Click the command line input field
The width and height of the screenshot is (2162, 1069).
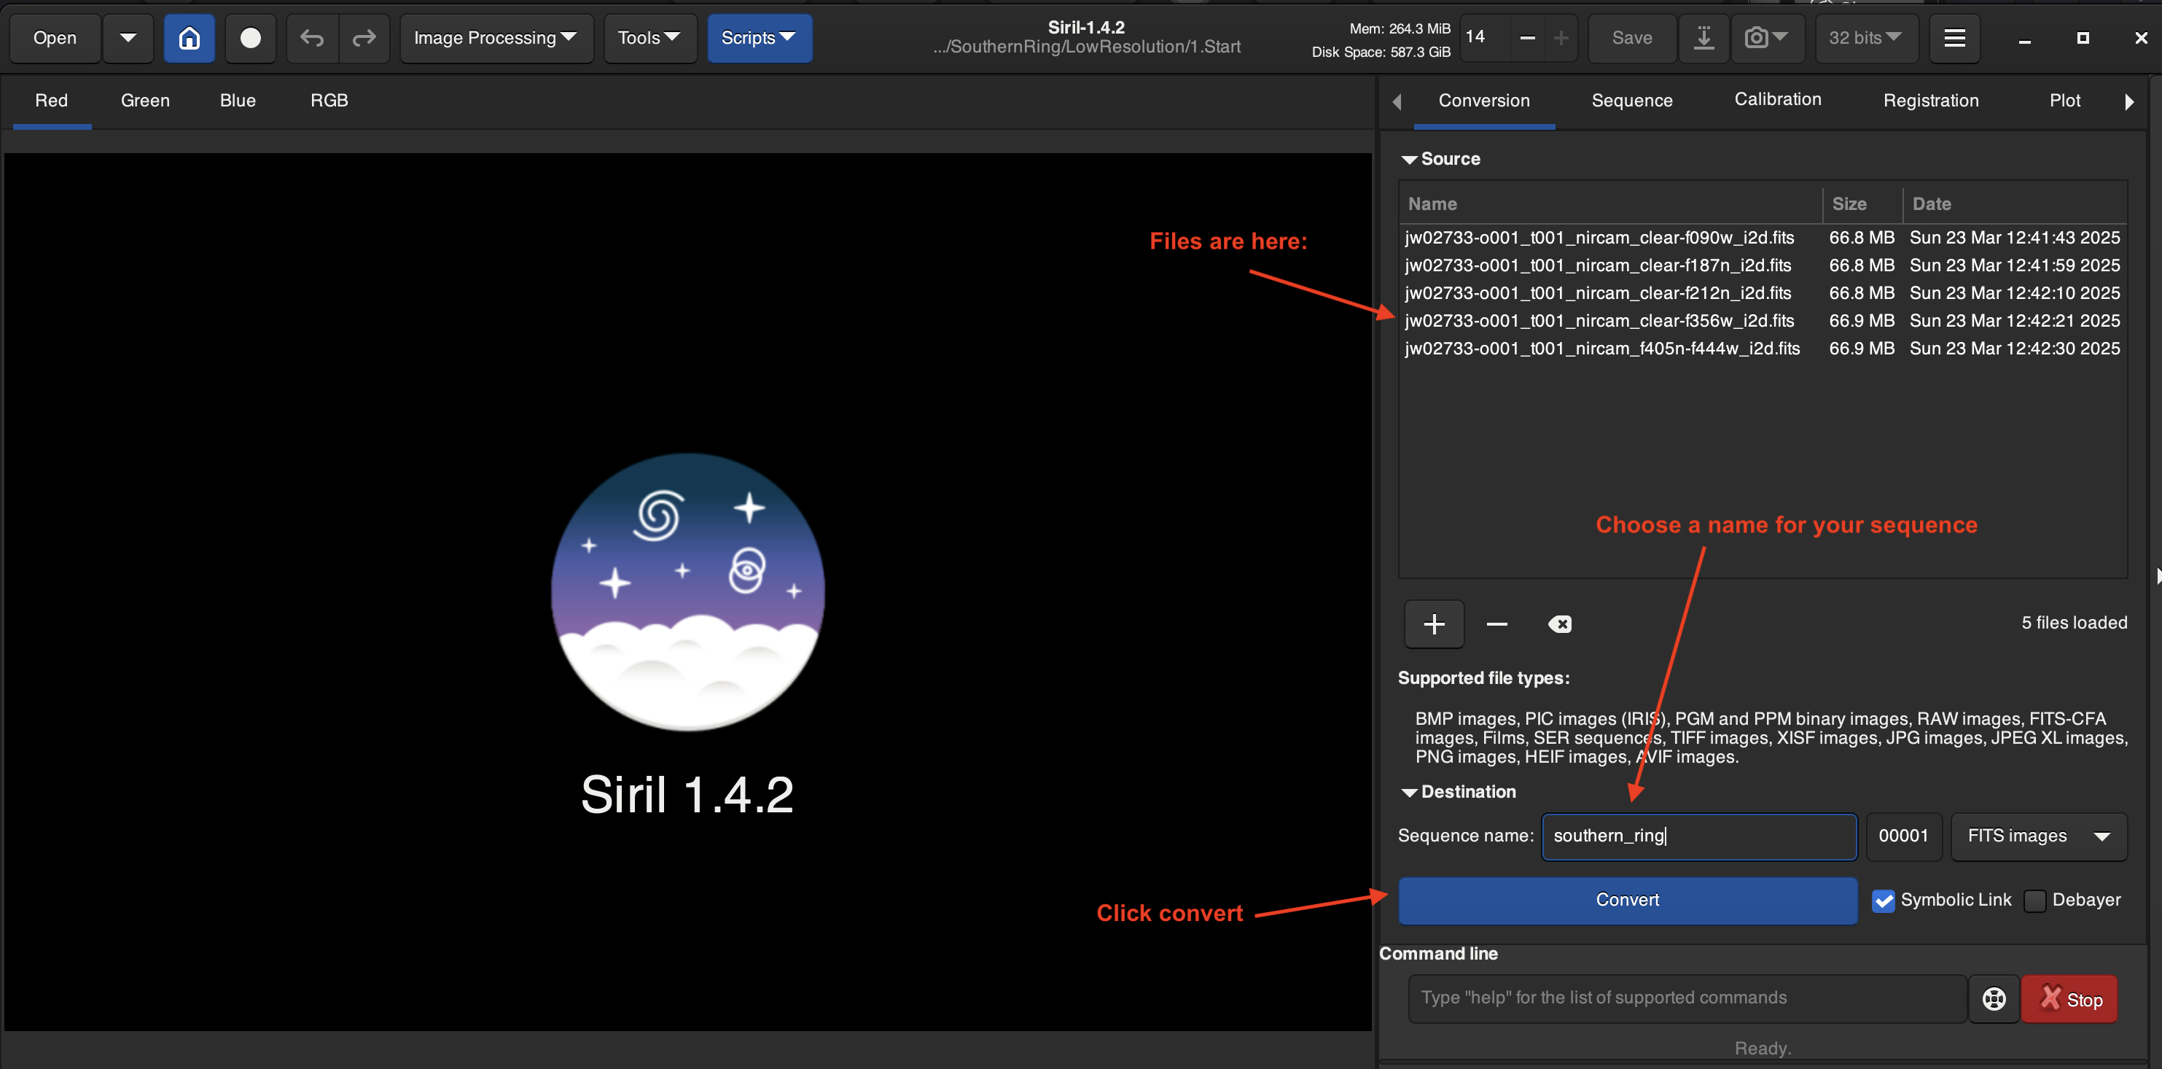pos(1687,998)
